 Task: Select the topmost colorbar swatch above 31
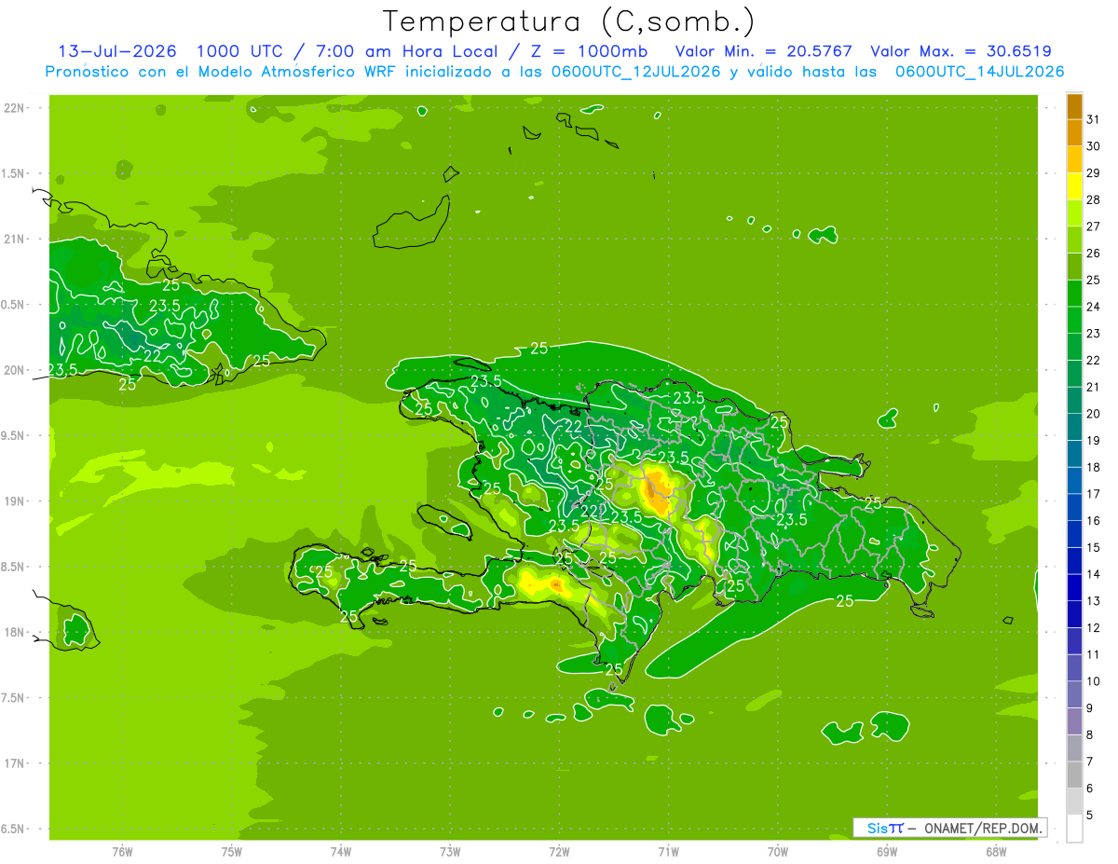point(1074,106)
